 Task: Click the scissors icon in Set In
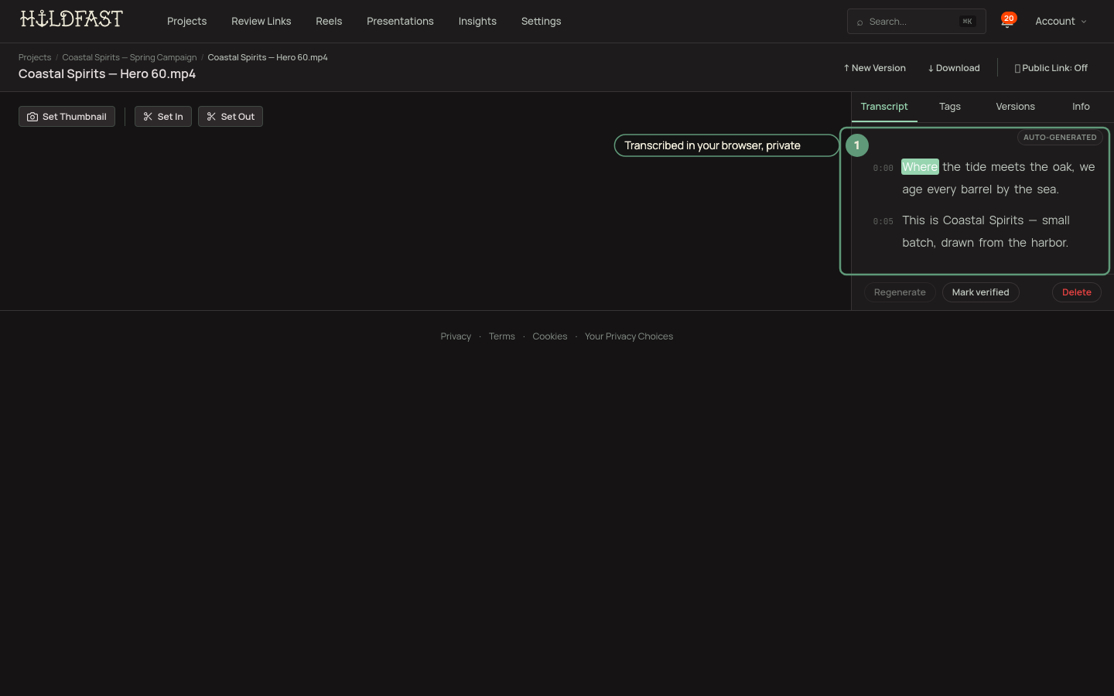click(x=148, y=117)
